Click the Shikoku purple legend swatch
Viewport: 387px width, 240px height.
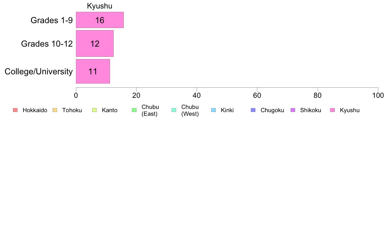point(293,110)
